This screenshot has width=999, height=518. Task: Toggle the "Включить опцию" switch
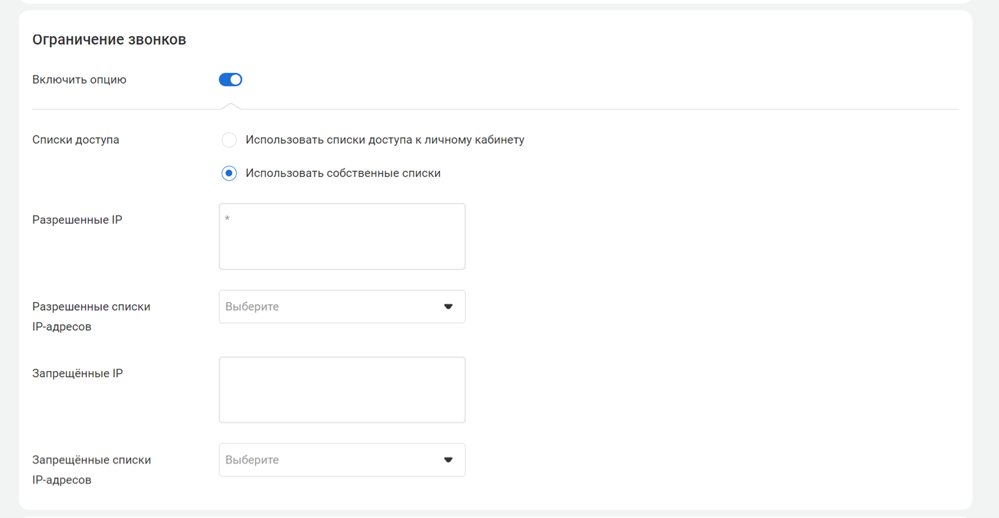point(230,80)
